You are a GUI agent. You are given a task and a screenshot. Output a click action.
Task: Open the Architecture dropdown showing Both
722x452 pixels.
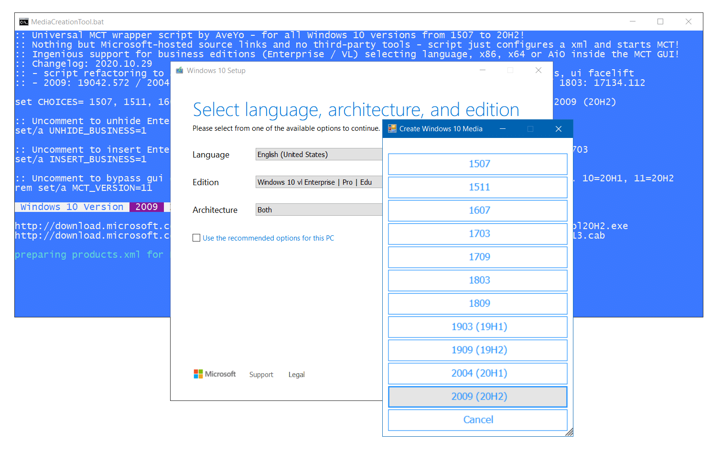tap(319, 210)
